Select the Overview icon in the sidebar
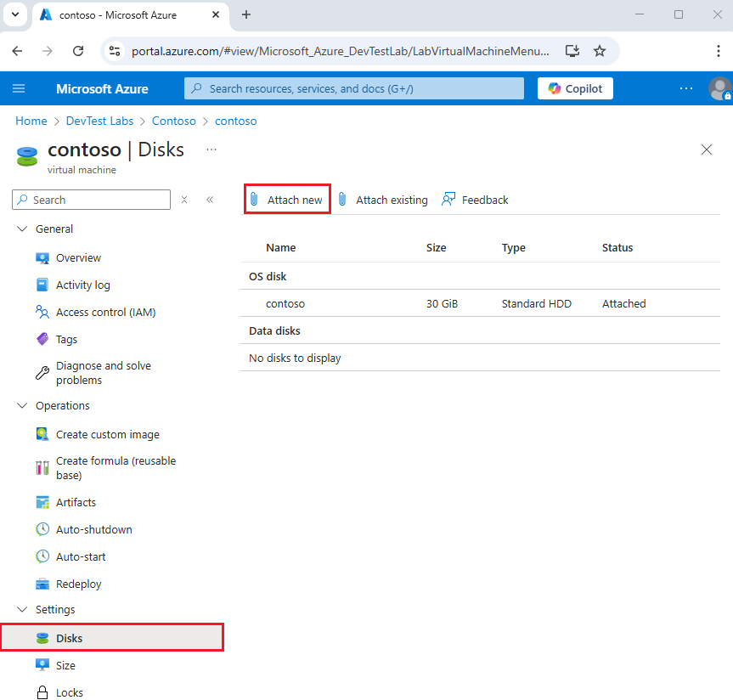This screenshot has width=733, height=700. (42, 257)
